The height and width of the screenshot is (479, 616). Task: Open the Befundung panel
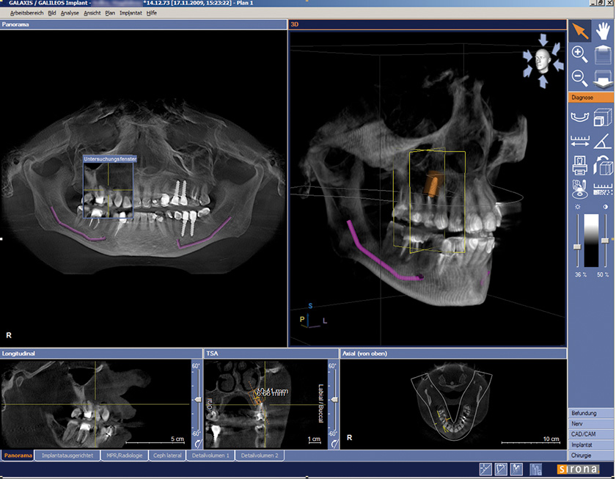pyautogui.click(x=591, y=413)
